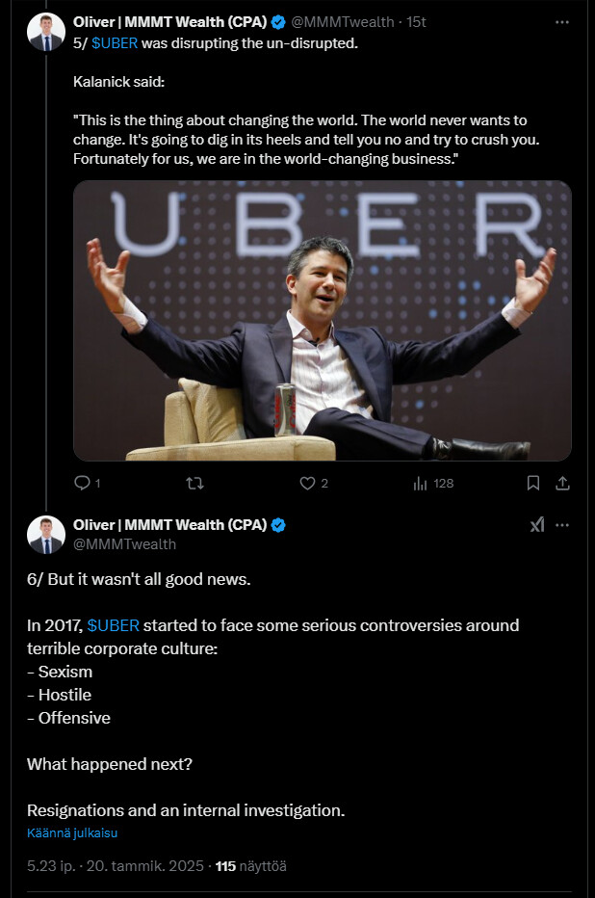Click the $UBER cashtag in 5/ tweet
595x898 pixels.
[115, 41]
